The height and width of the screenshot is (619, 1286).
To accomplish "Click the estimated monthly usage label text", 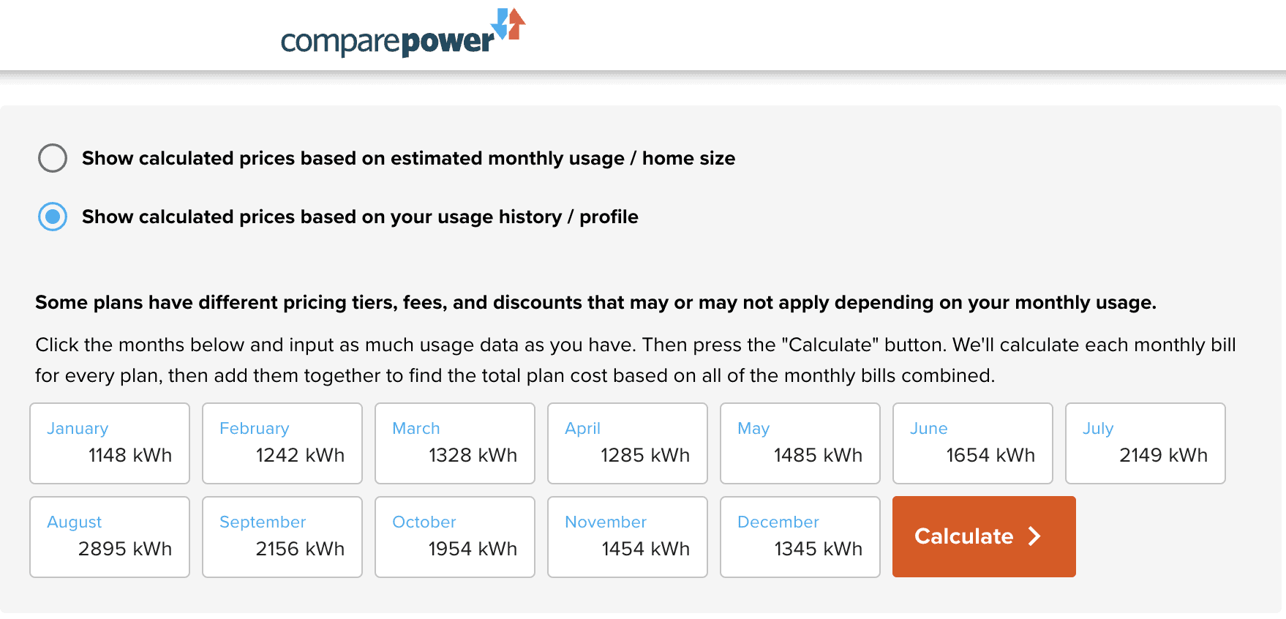I will [x=408, y=158].
